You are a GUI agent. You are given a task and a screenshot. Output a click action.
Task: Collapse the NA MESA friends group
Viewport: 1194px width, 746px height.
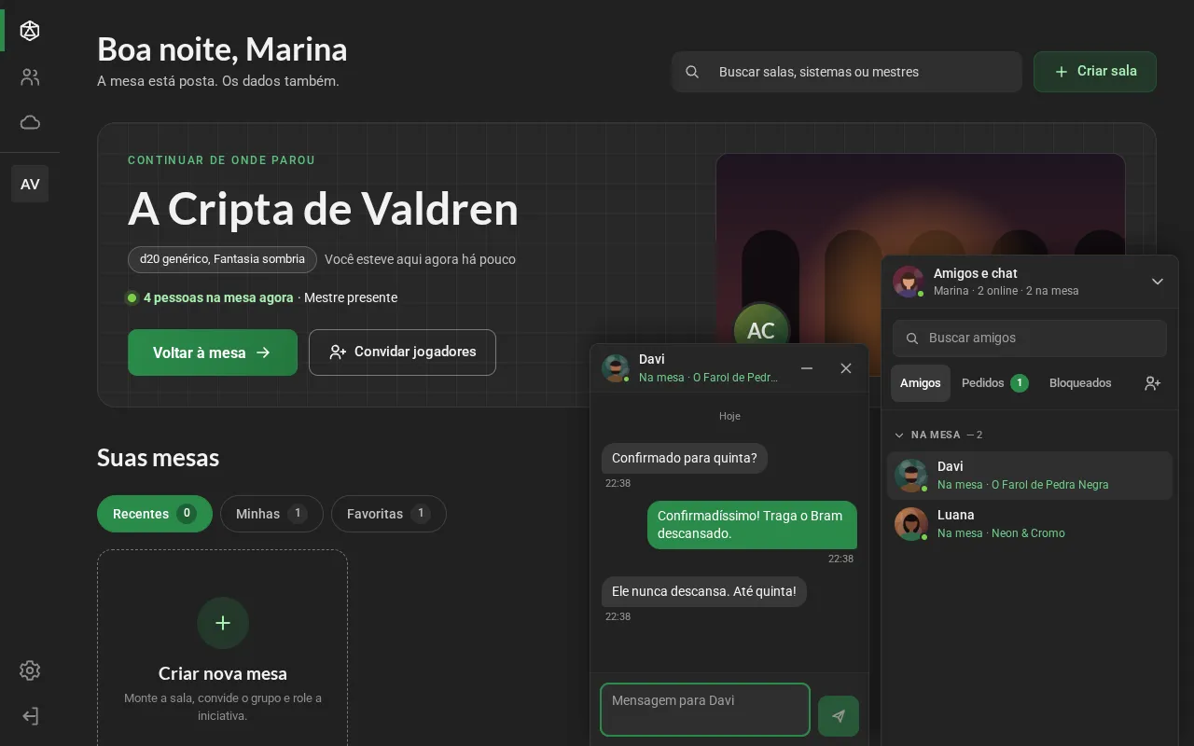point(937,435)
